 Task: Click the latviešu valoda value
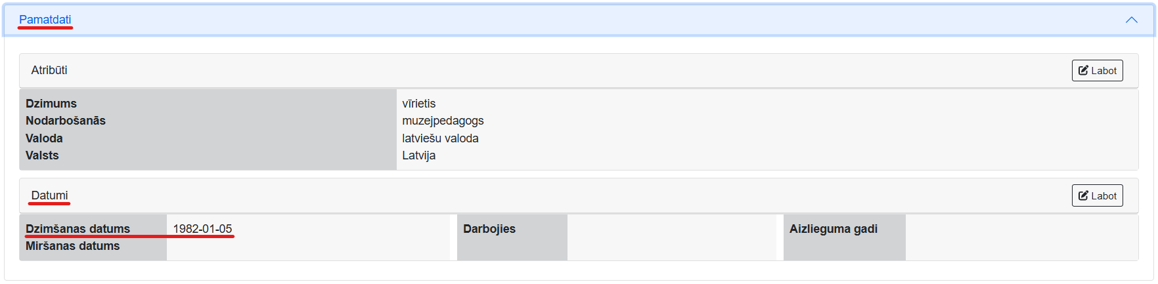coord(440,138)
